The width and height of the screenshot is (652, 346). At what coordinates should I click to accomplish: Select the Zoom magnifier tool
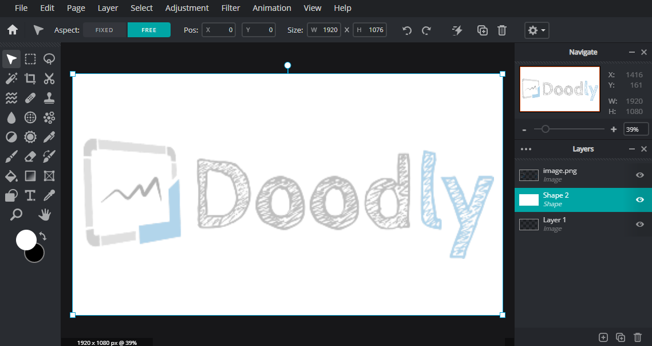click(16, 215)
